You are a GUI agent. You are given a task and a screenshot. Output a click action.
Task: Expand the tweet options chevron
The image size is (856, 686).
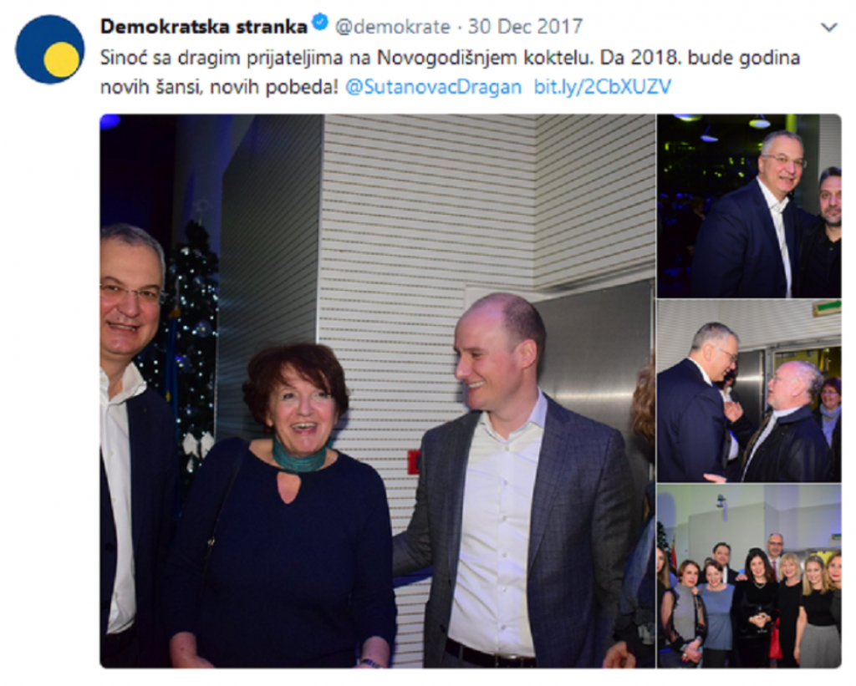pyautogui.click(x=828, y=27)
